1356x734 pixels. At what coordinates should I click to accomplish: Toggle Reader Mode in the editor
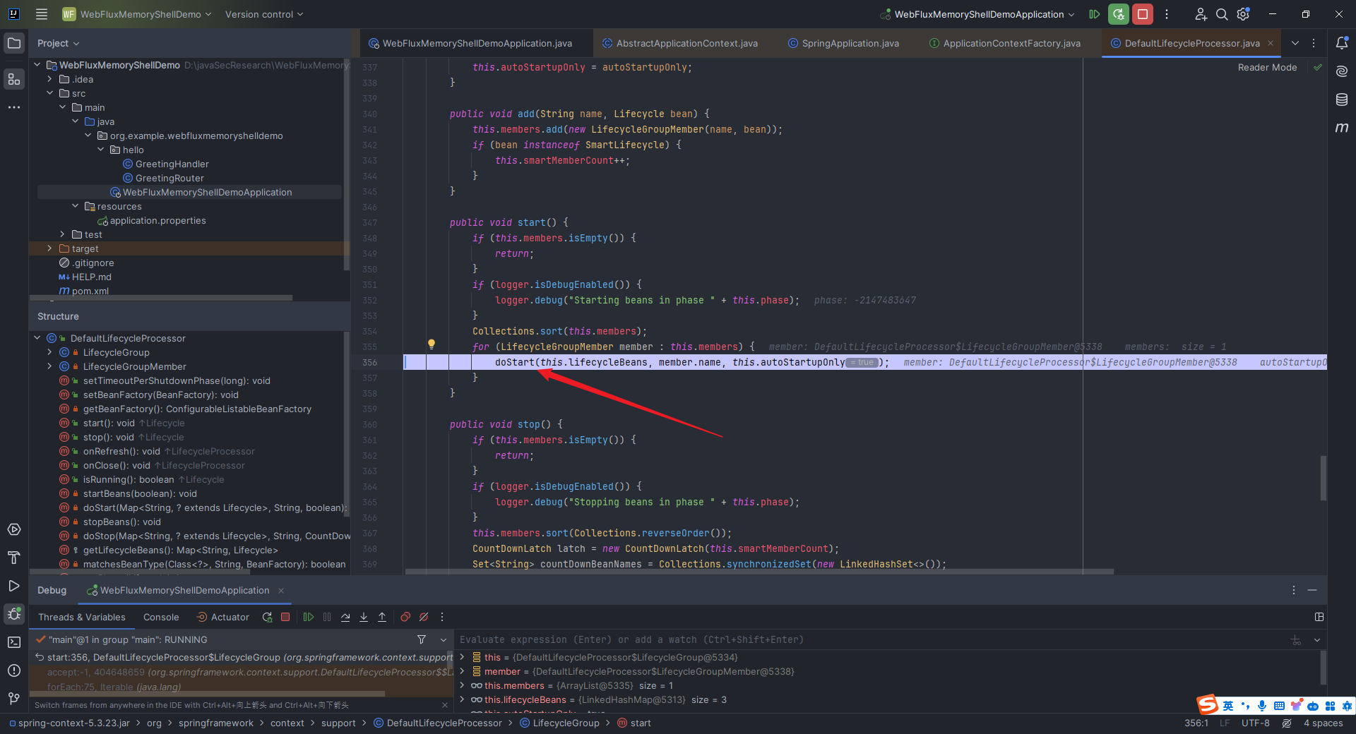1267,67
